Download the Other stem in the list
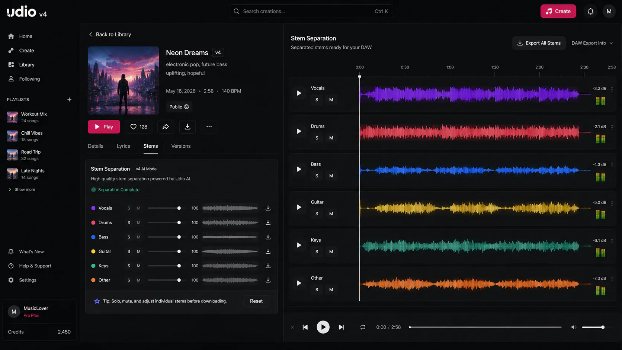 (268, 280)
